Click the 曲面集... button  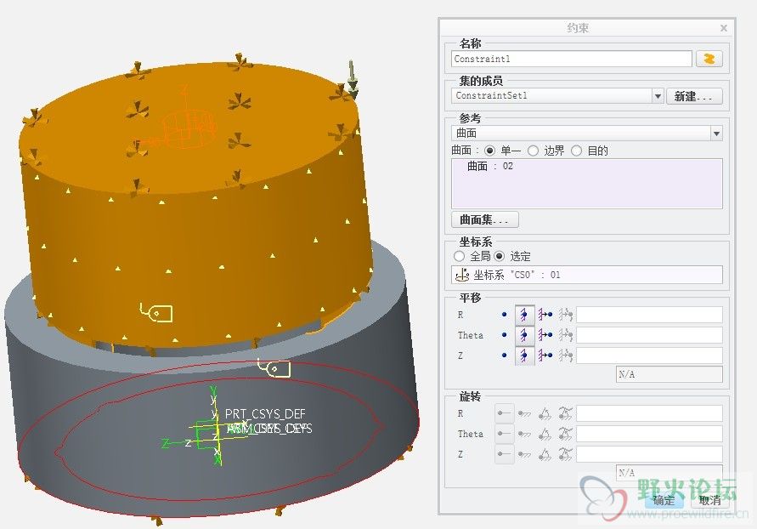485,219
